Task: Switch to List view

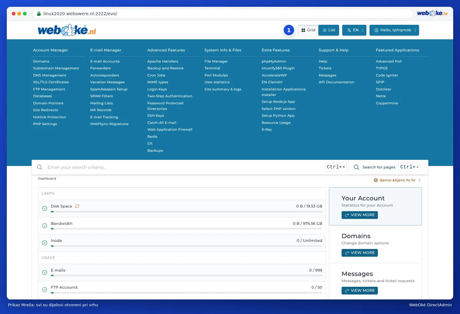Action: coord(329,30)
